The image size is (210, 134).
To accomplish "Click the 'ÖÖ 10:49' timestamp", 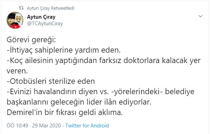I will point(17,126).
